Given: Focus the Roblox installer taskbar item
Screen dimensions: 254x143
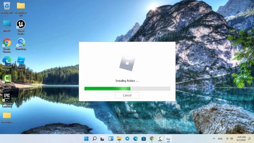Looking at the screenshot, I should (168, 139).
